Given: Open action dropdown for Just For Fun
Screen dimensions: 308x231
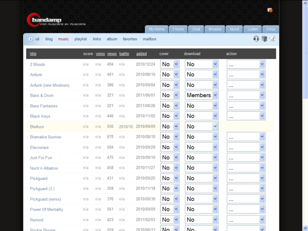Looking at the screenshot, I should tap(246, 158).
